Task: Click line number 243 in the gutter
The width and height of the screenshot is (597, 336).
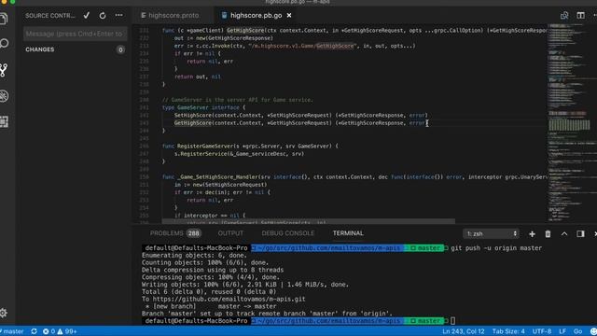Action: click(x=144, y=123)
